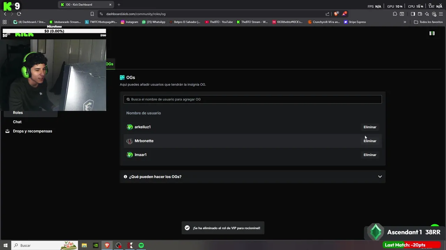
Task: Open Spotify from the taskbar
Action: point(141,245)
